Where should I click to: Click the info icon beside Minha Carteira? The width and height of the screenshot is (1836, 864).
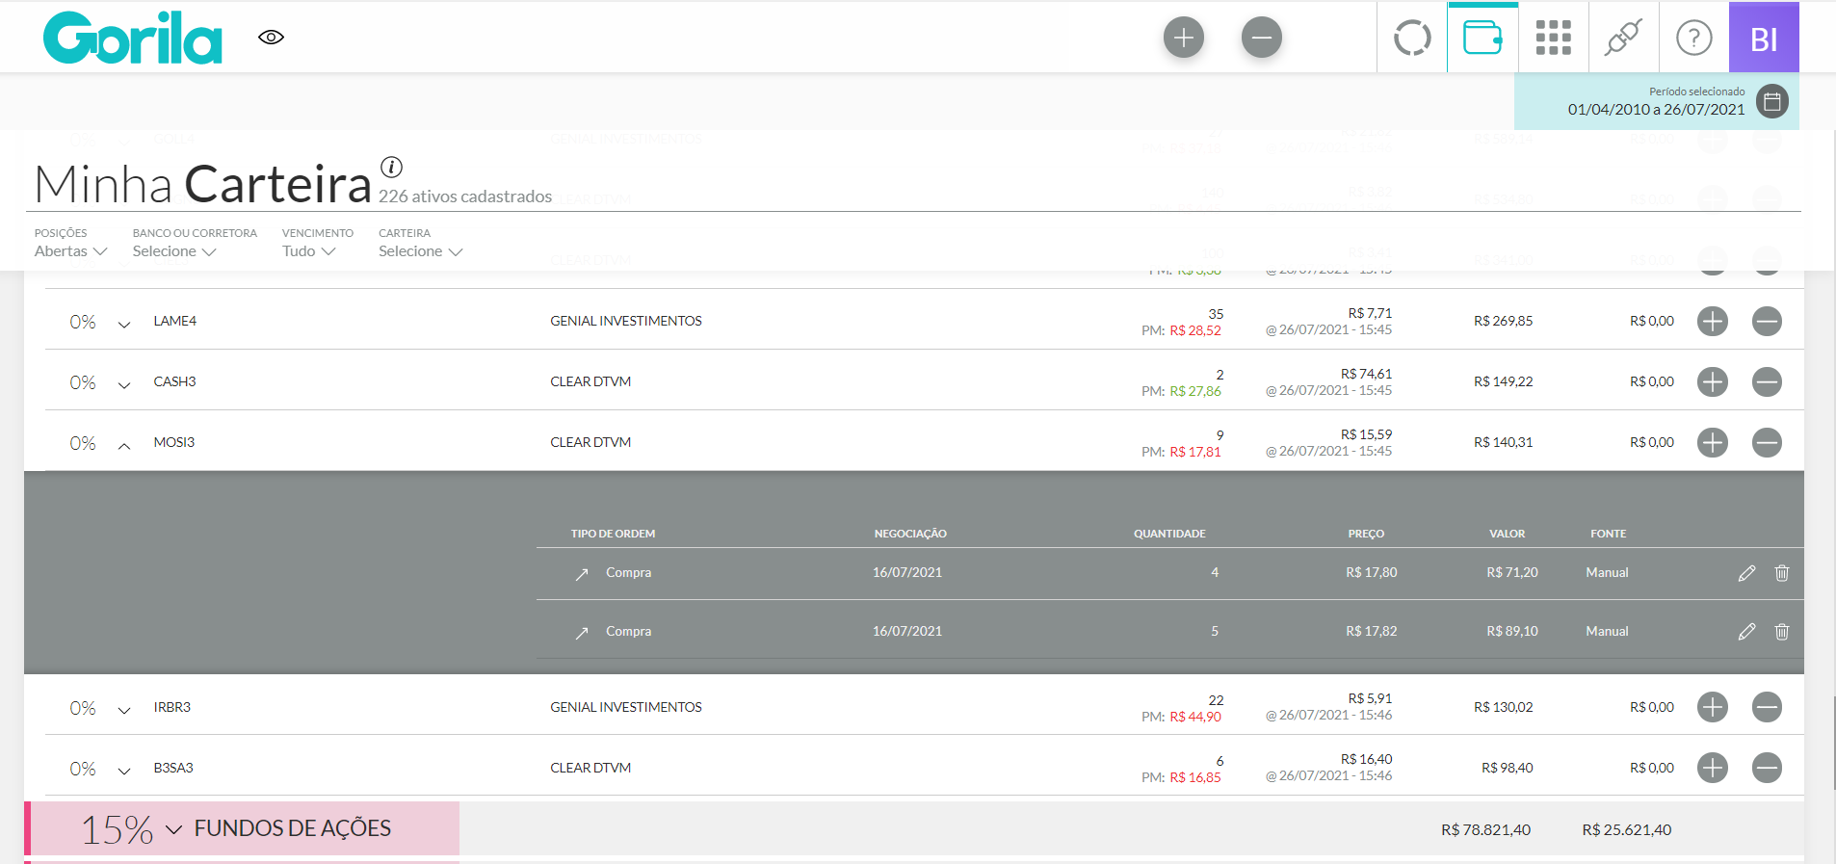(391, 167)
